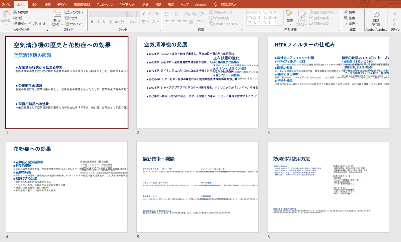This screenshot has height=242, width=401.
Task: Select slide 6 thumbnail 効果的な使用方法
Action: 328,187
